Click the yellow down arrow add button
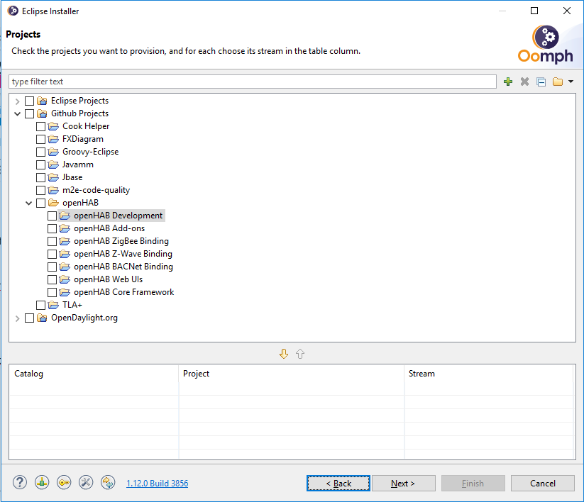This screenshot has width=584, height=502. click(x=284, y=354)
